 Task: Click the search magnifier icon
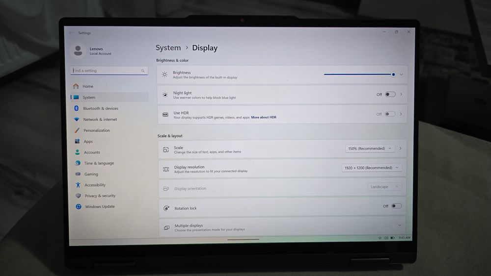tap(143, 71)
